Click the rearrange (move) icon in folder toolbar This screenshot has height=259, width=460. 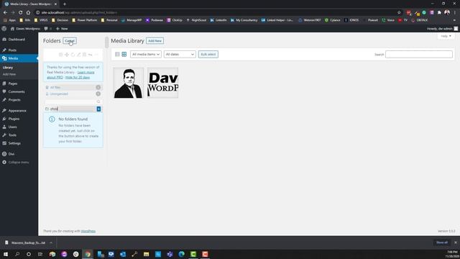67,55
